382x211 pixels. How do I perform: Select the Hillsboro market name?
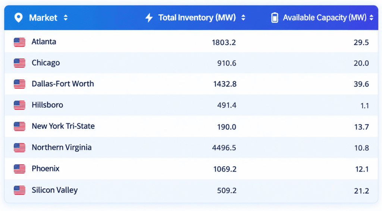tap(47, 105)
